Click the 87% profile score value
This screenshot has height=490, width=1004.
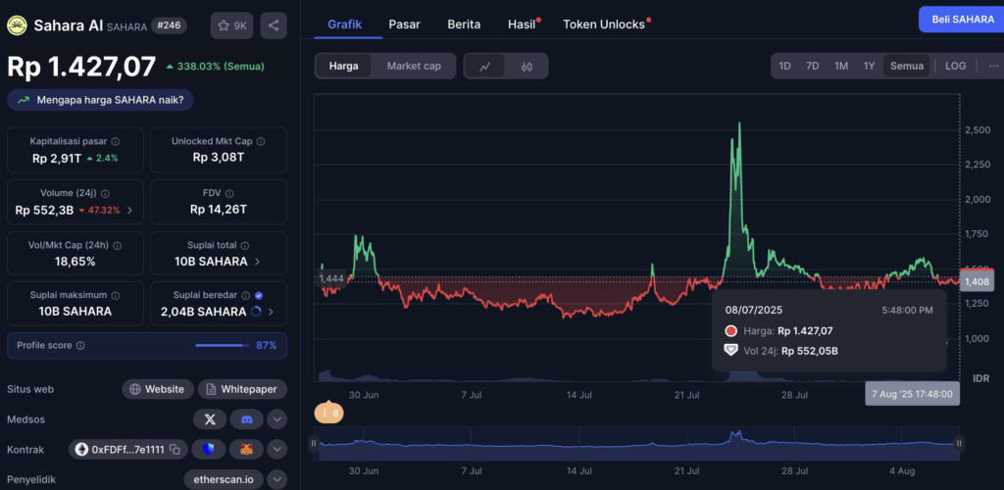(267, 345)
